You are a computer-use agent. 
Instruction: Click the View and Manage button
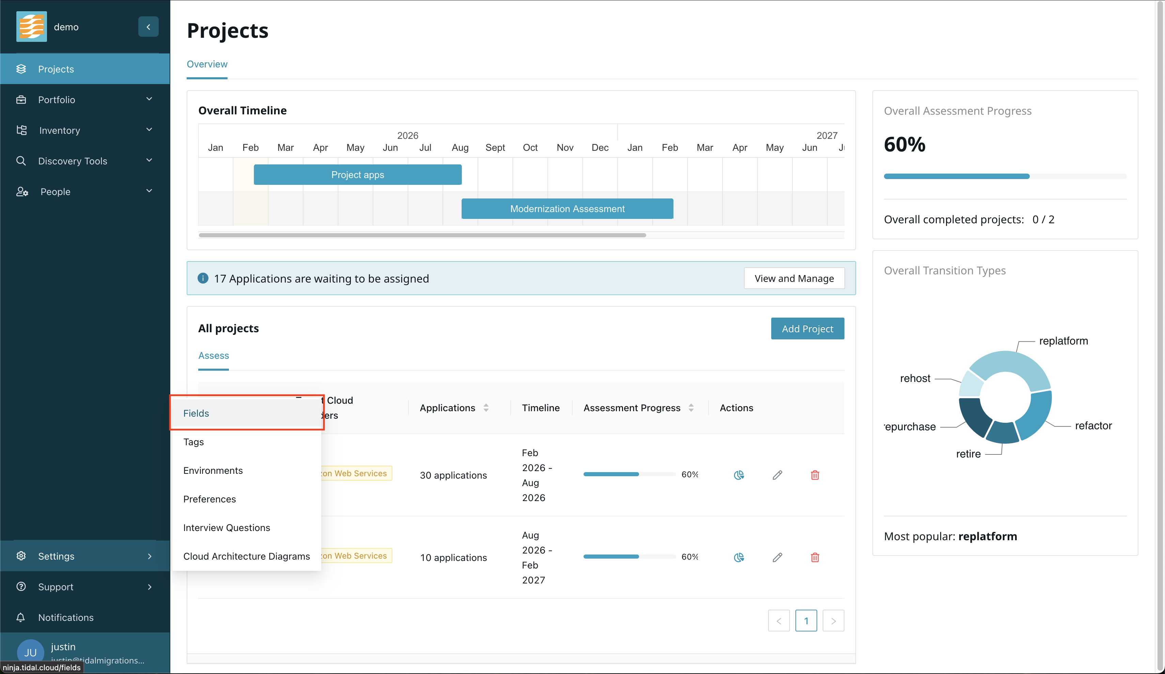pos(794,278)
